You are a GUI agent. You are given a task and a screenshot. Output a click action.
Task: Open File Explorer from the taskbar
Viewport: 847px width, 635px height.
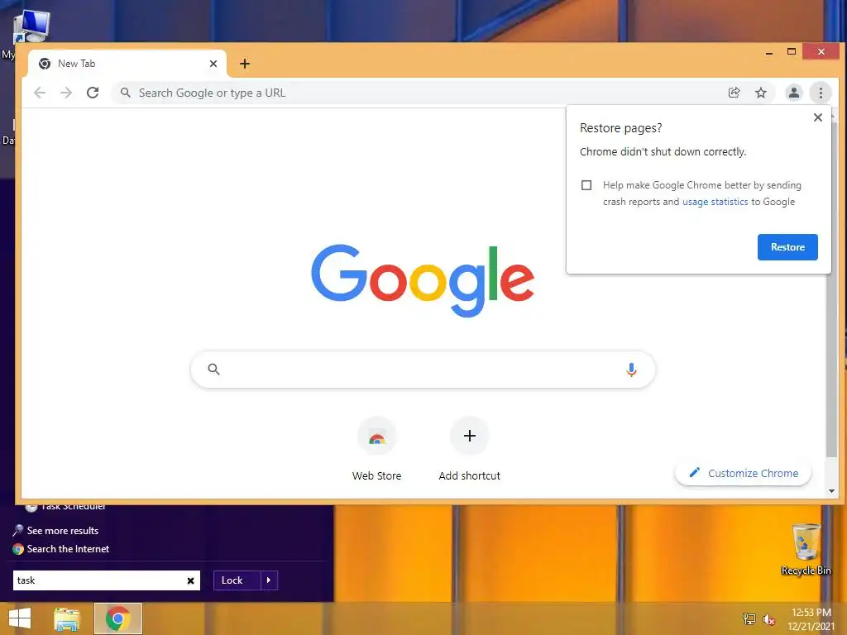point(66,618)
